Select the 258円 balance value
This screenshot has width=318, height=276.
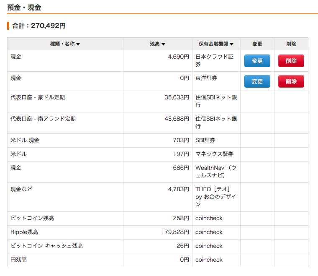click(181, 218)
